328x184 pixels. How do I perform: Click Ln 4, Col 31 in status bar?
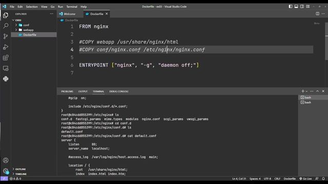point(239,178)
